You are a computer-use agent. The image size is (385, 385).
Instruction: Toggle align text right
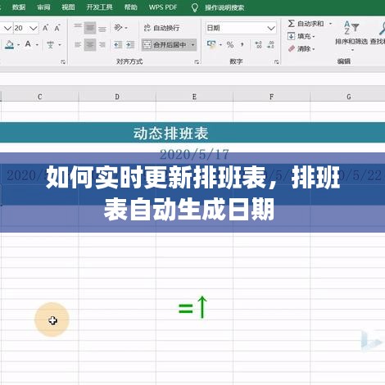point(102,45)
